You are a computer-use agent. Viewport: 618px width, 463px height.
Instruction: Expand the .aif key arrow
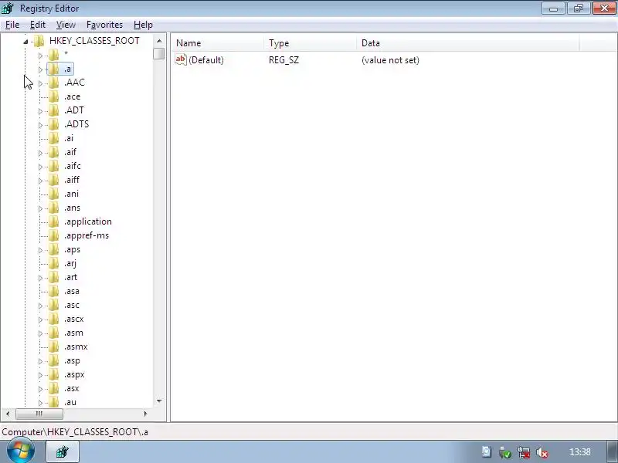pyautogui.click(x=40, y=153)
